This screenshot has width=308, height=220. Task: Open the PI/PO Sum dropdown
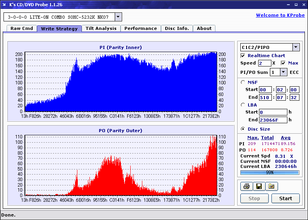(283, 72)
